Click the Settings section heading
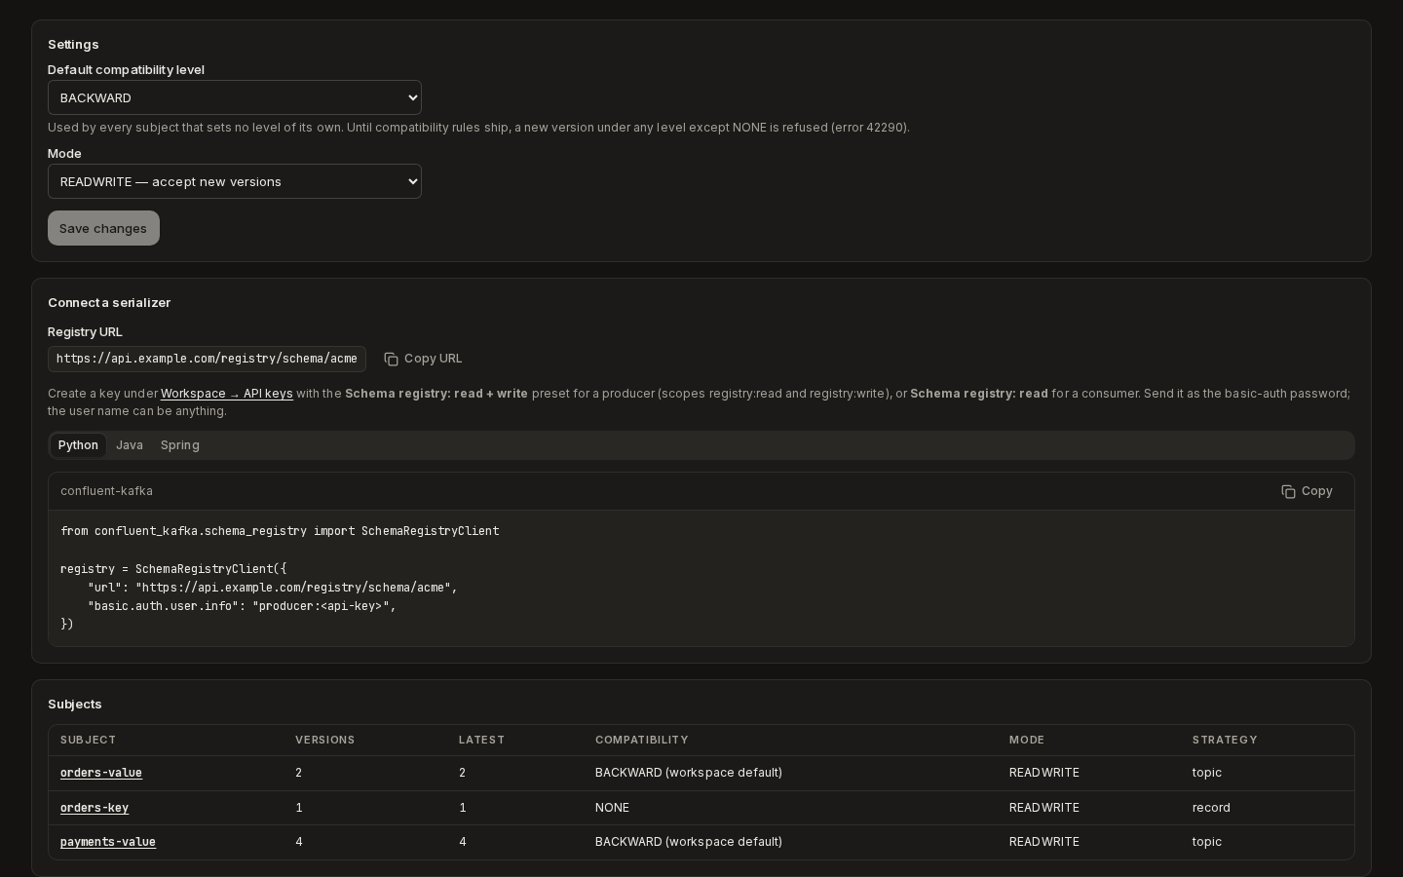 tap(73, 45)
